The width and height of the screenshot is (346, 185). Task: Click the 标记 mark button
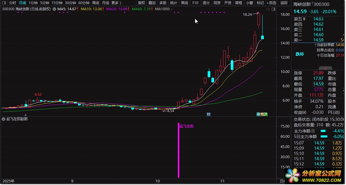click(260, 3)
